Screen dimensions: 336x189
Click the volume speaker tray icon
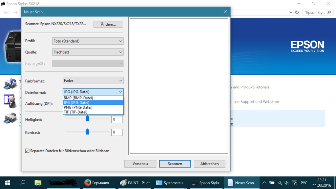(x=287, y=183)
